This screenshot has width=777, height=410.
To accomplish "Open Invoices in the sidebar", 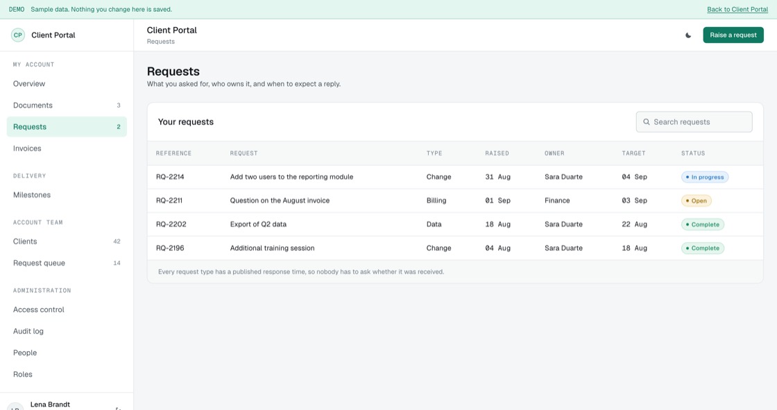I will pyautogui.click(x=67, y=148).
